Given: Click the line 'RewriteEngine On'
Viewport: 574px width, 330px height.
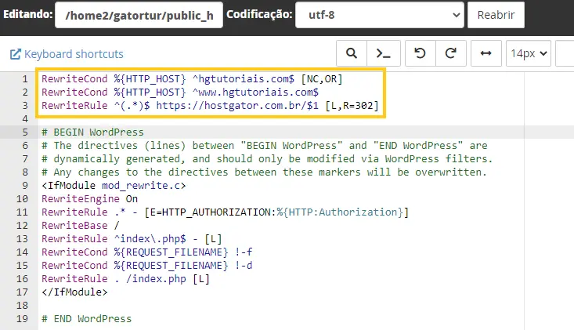Looking at the screenshot, I should click(x=90, y=199).
